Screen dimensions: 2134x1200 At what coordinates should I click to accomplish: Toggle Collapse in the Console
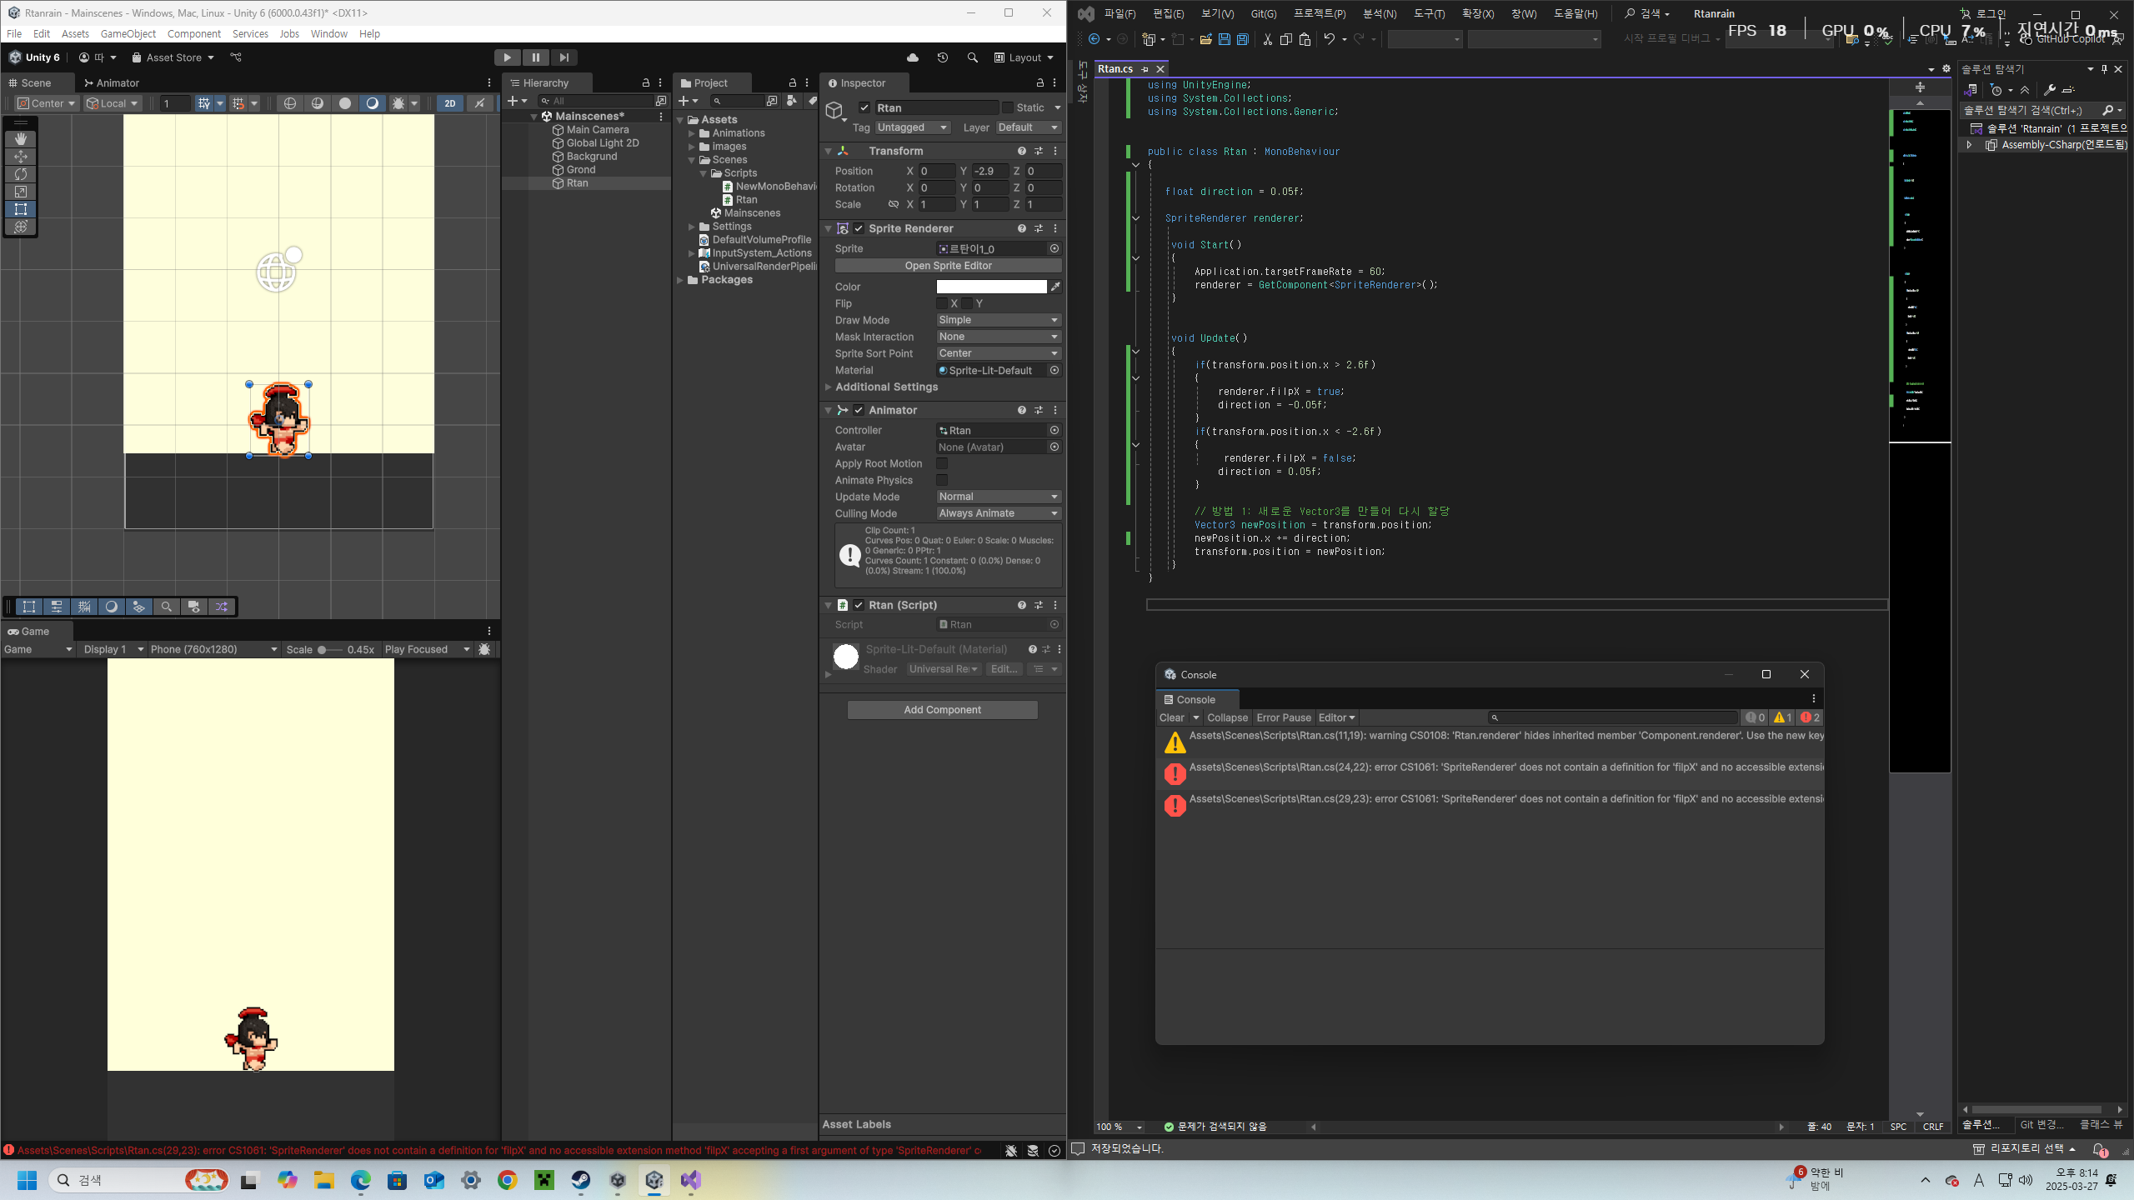(1227, 717)
